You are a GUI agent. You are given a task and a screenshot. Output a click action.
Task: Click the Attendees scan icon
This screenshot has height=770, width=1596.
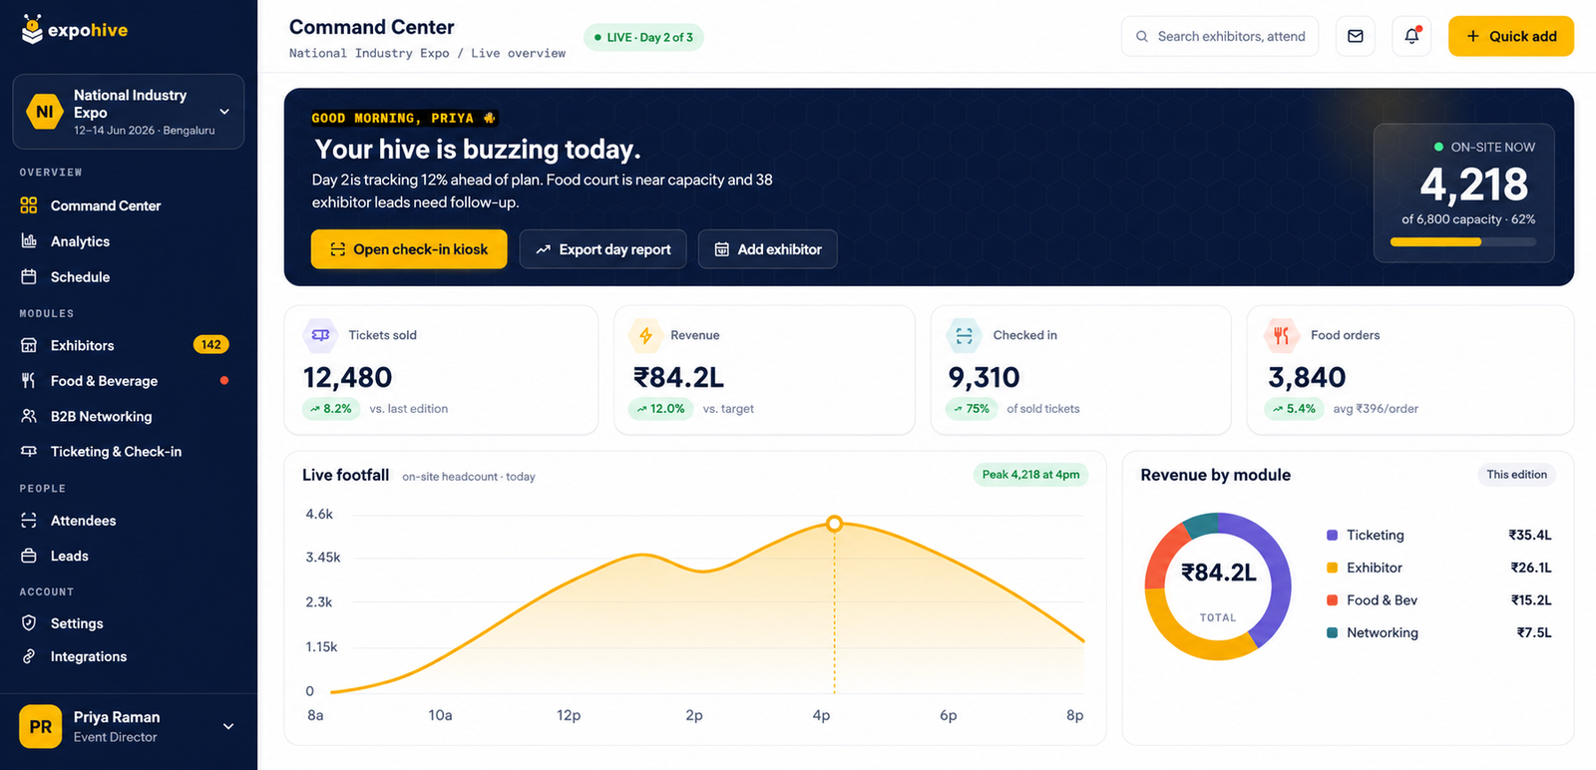[29, 521]
